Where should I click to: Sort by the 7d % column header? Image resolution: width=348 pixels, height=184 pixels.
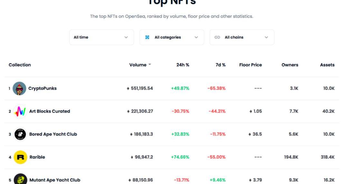click(x=220, y=65)
